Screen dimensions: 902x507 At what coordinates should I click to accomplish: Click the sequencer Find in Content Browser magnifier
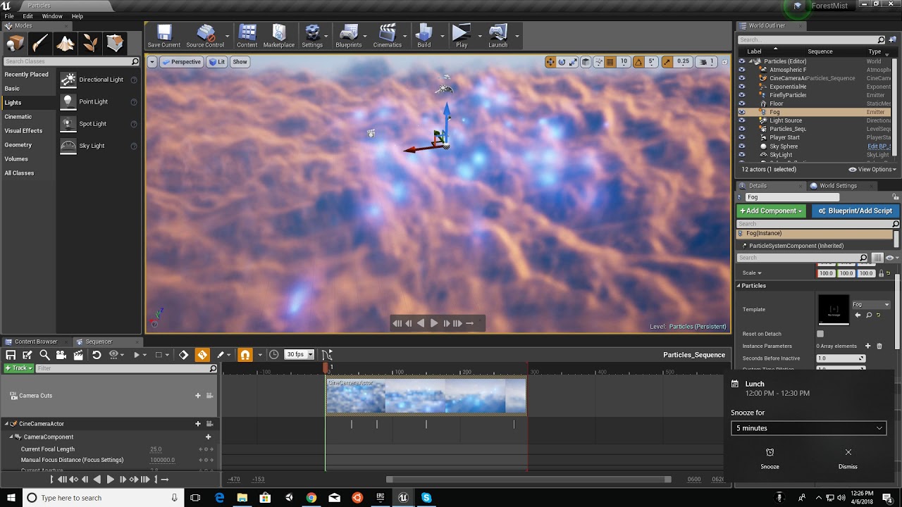coord(44,355)
